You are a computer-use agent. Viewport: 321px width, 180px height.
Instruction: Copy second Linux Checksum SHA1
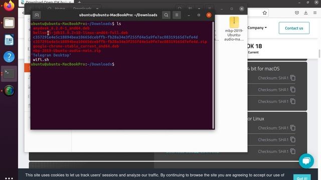293,139
